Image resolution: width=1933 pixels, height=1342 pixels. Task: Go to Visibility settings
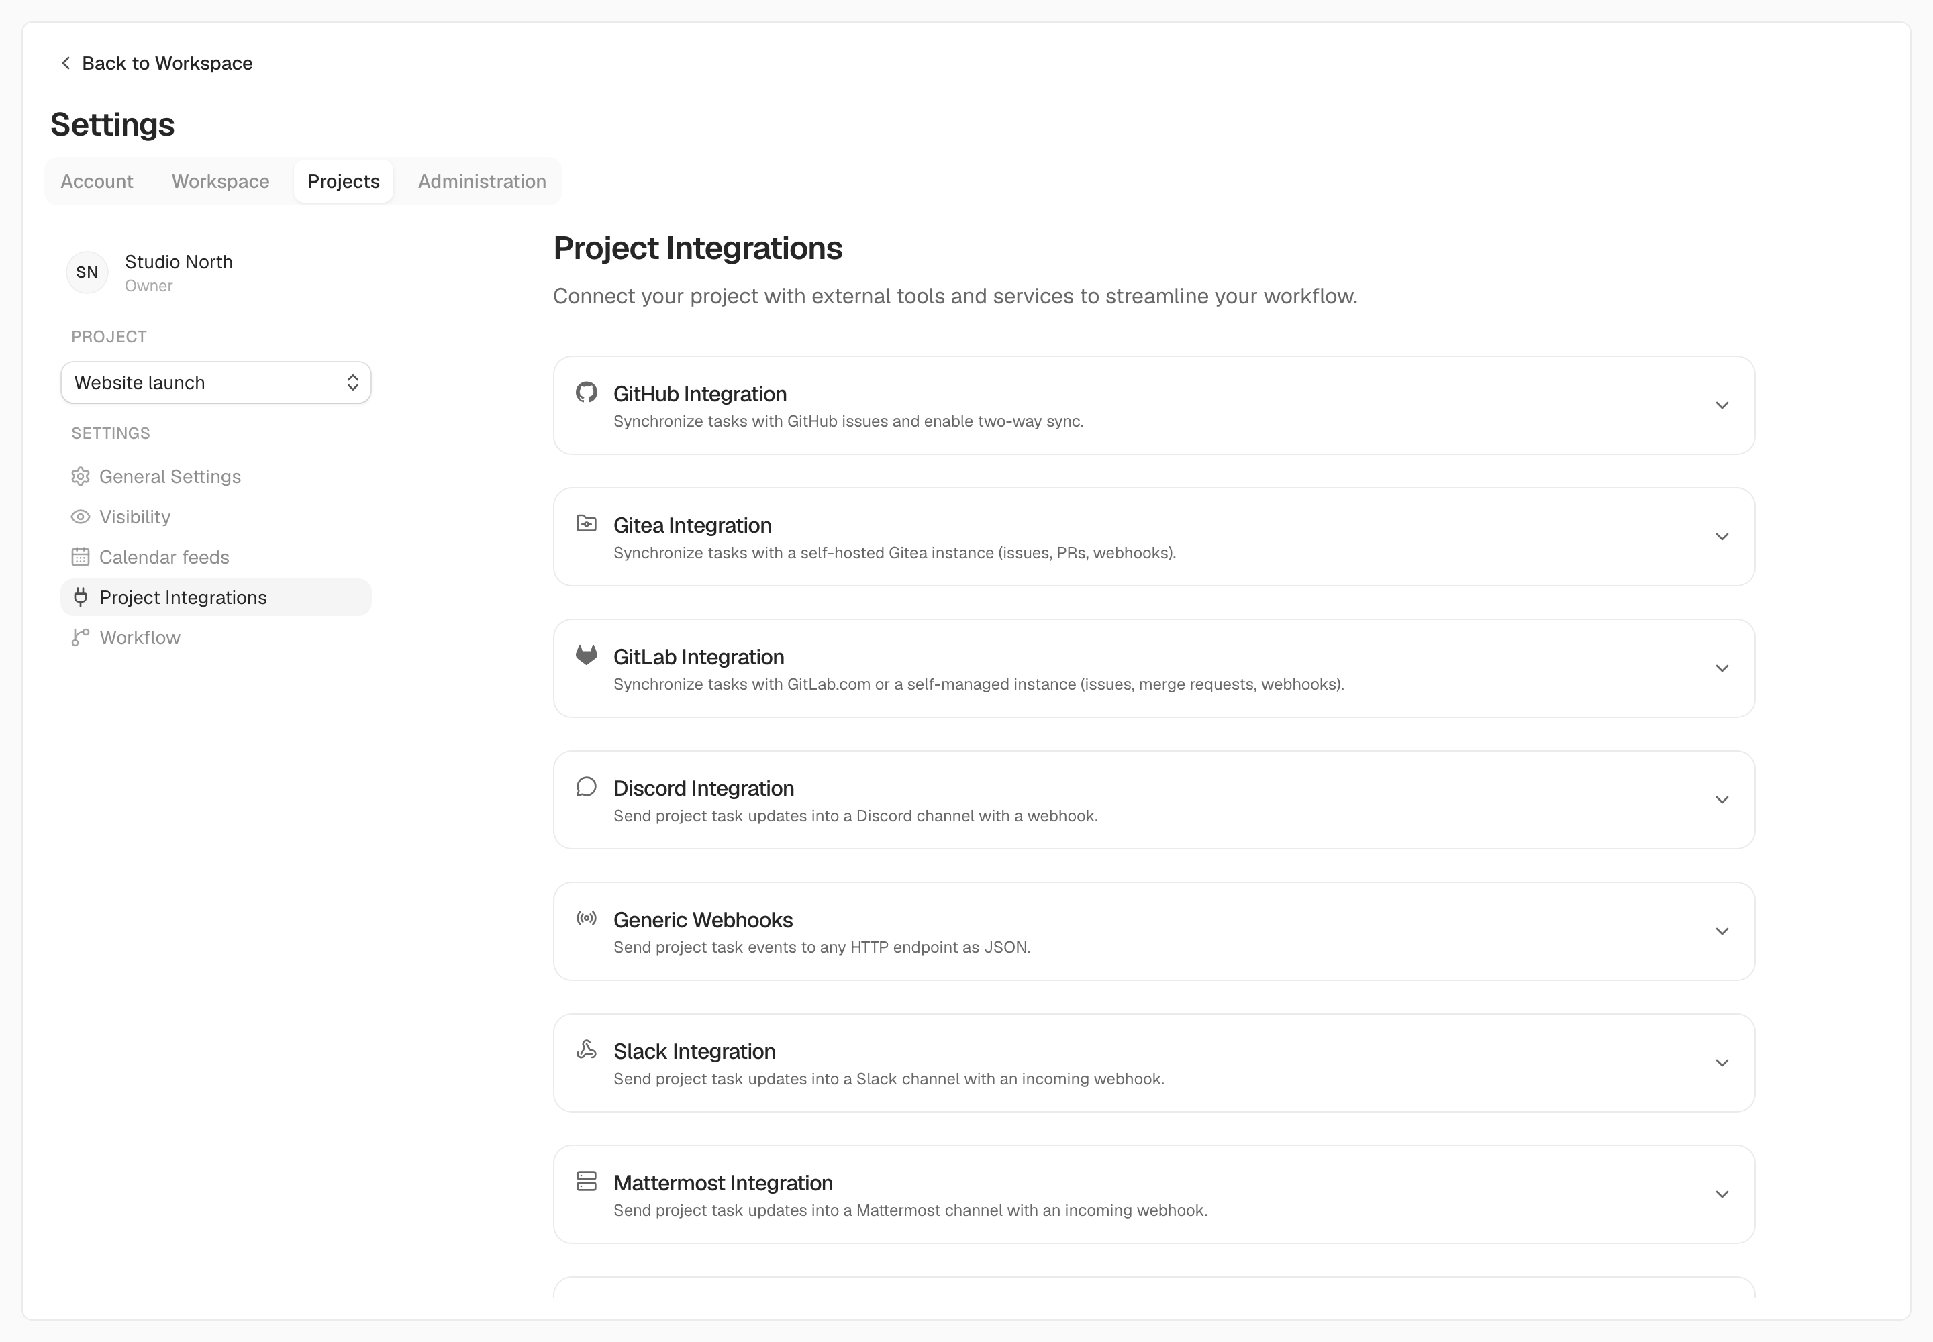(216, 517)
